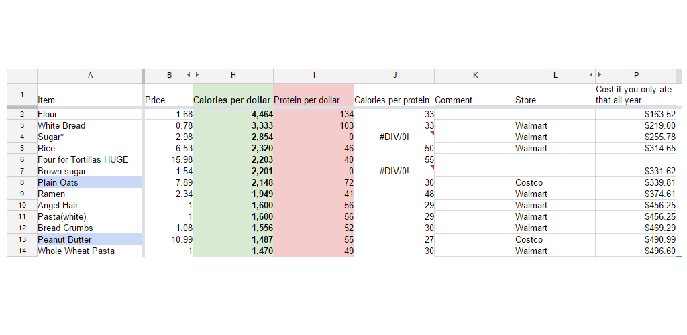The height and width of the screenshot is (335, 687).
Task: Click the 'Plain Oats' highlighted cell
Action: pos(90,182)
